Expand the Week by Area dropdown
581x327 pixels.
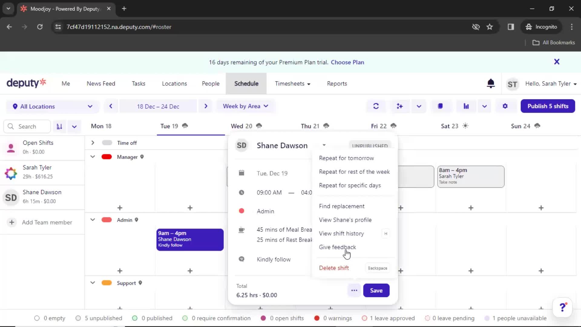[245, 106]
